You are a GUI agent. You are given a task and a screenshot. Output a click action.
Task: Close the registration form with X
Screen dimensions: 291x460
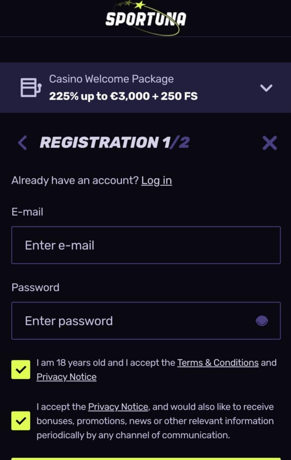(x=269, y=143)
